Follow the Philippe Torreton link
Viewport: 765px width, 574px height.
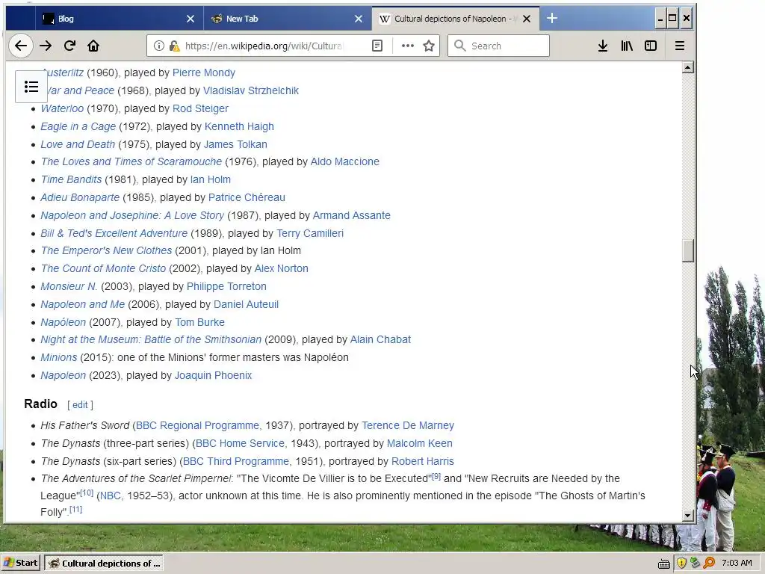click(226, 286)
